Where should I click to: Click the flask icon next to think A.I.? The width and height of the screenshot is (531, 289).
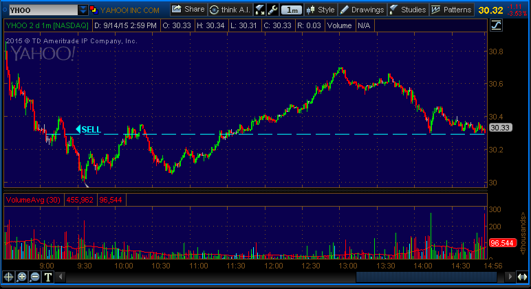[260, 10]
